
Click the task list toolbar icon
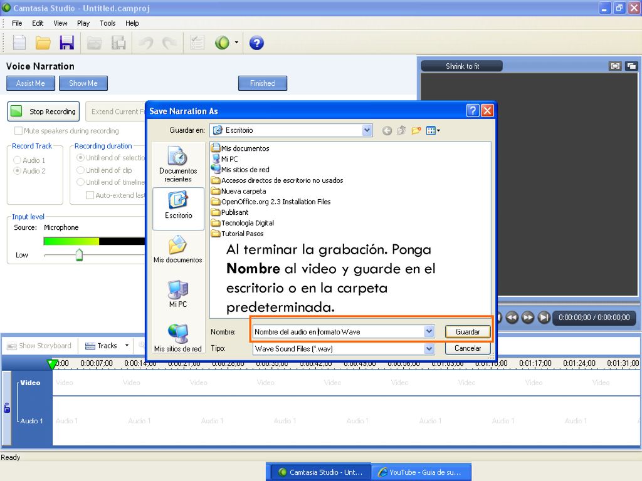[x=197, y=43]
